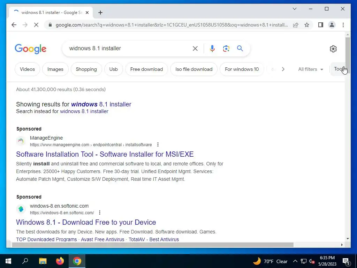Screen dimensions: 357x268
Task: Open TotalAV - Best Antivirus sitelink
Action: click(x=154, y=239)
